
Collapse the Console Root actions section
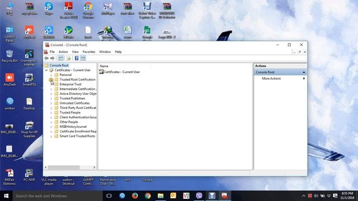(x=304, y=72)
